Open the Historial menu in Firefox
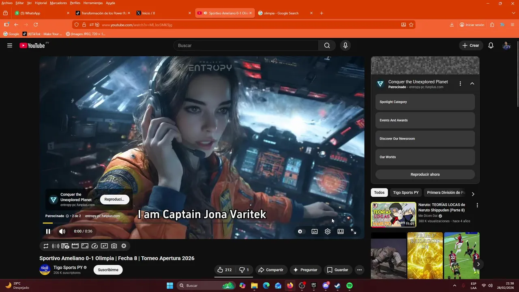Viewport: 519px width, 292px height. coord(41,3)
